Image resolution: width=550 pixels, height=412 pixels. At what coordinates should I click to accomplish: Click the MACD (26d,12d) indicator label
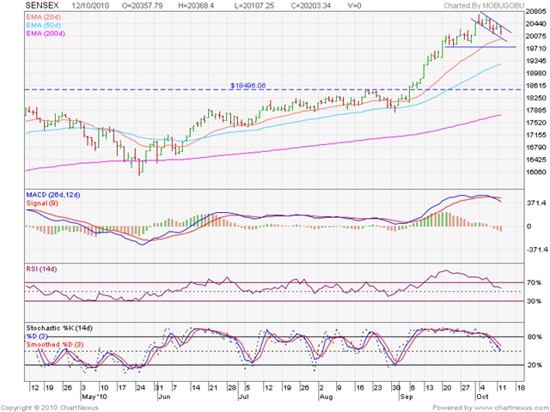(53, 195)
